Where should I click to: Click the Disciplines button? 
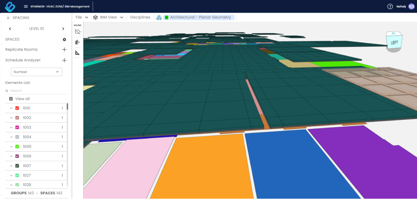tap(140, 18)
